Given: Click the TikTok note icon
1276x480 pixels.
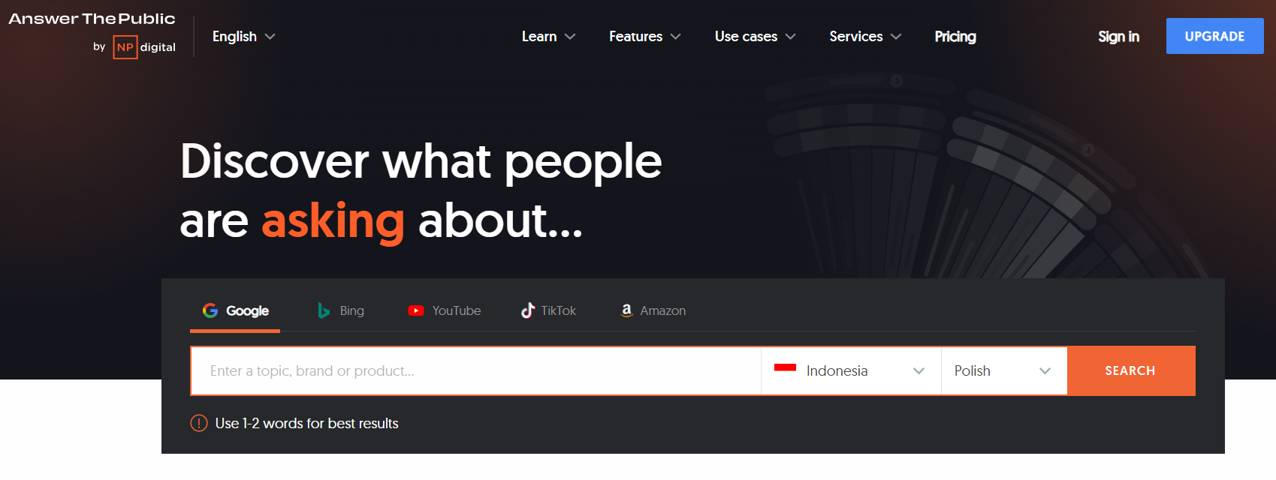Looking at the screenshot, I should pyautogui.click(x=528, y=310).
